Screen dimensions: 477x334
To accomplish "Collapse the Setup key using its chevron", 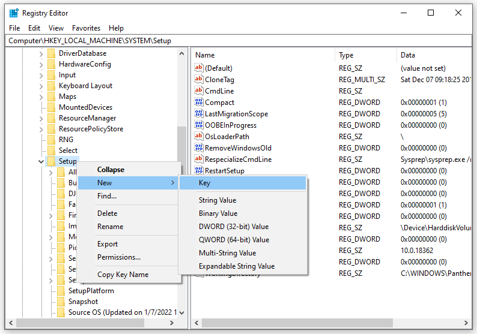I will click(x=41, y=161).
